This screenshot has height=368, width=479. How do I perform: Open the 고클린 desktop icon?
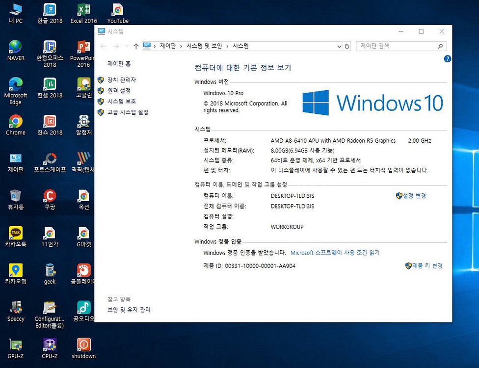click(x=84, y=88)
